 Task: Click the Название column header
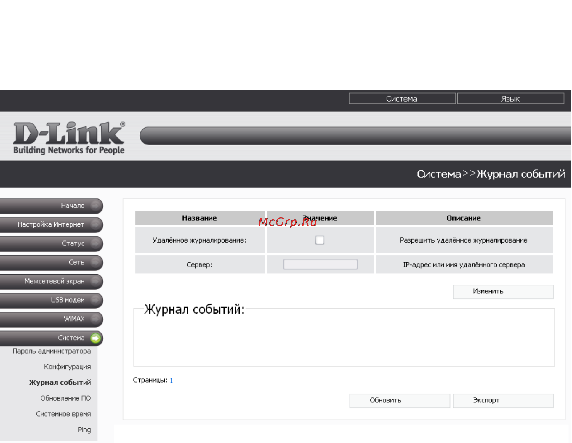pos(200,218)
